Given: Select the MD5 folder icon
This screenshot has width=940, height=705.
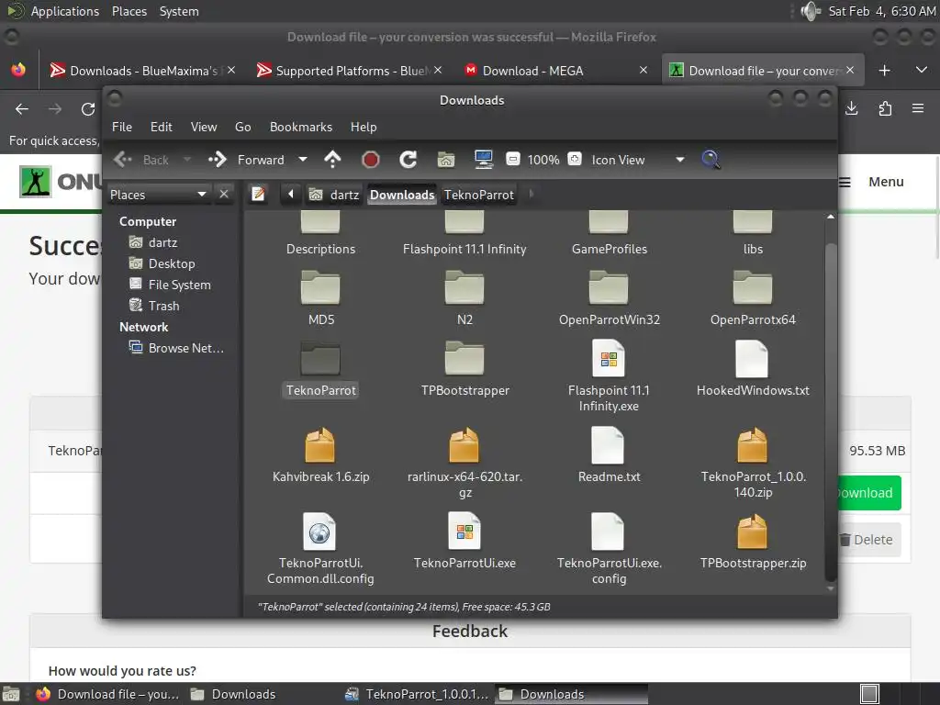Looking at the screenshot, I should [x=320, y=287].
